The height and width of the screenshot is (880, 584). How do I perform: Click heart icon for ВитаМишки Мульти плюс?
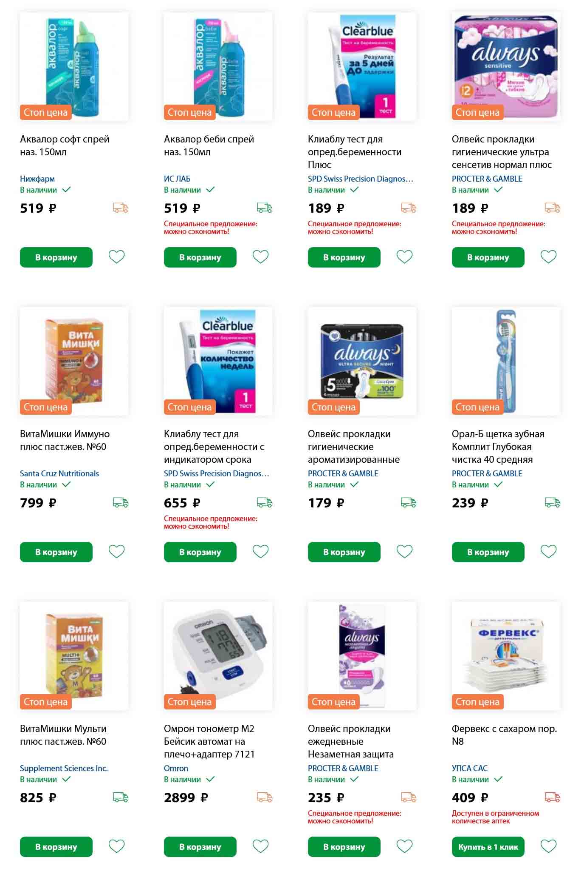[116, 846]
